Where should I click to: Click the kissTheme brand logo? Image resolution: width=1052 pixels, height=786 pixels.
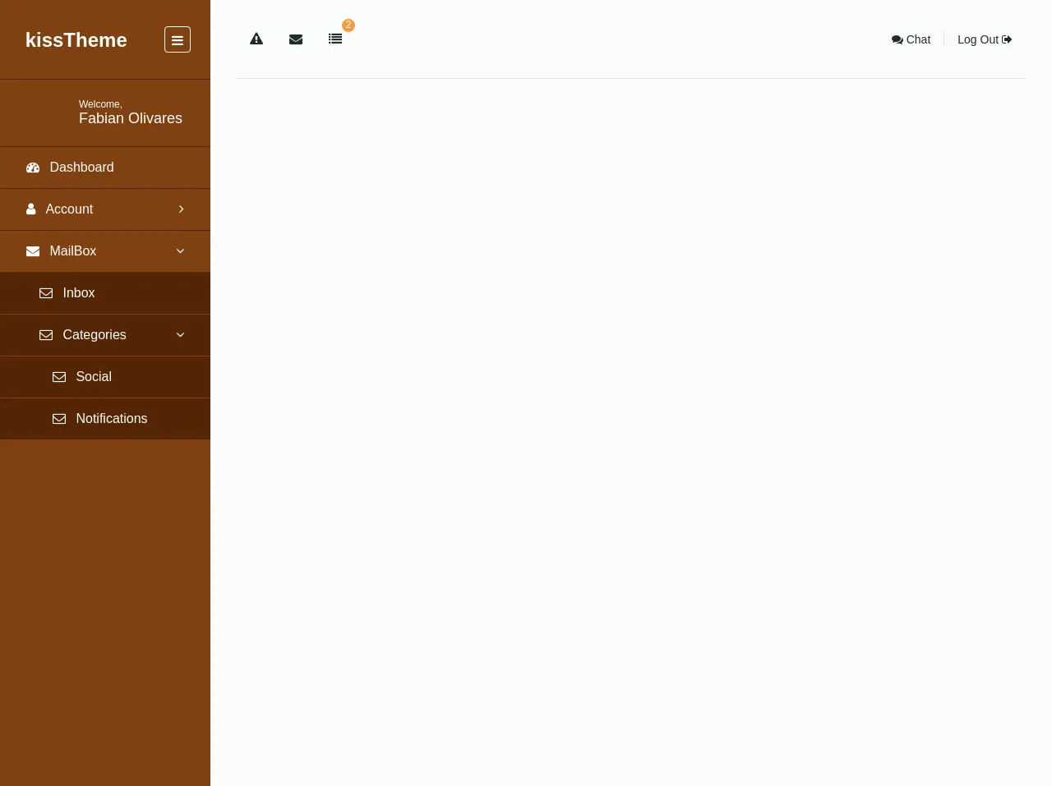(x=76, y=40)
